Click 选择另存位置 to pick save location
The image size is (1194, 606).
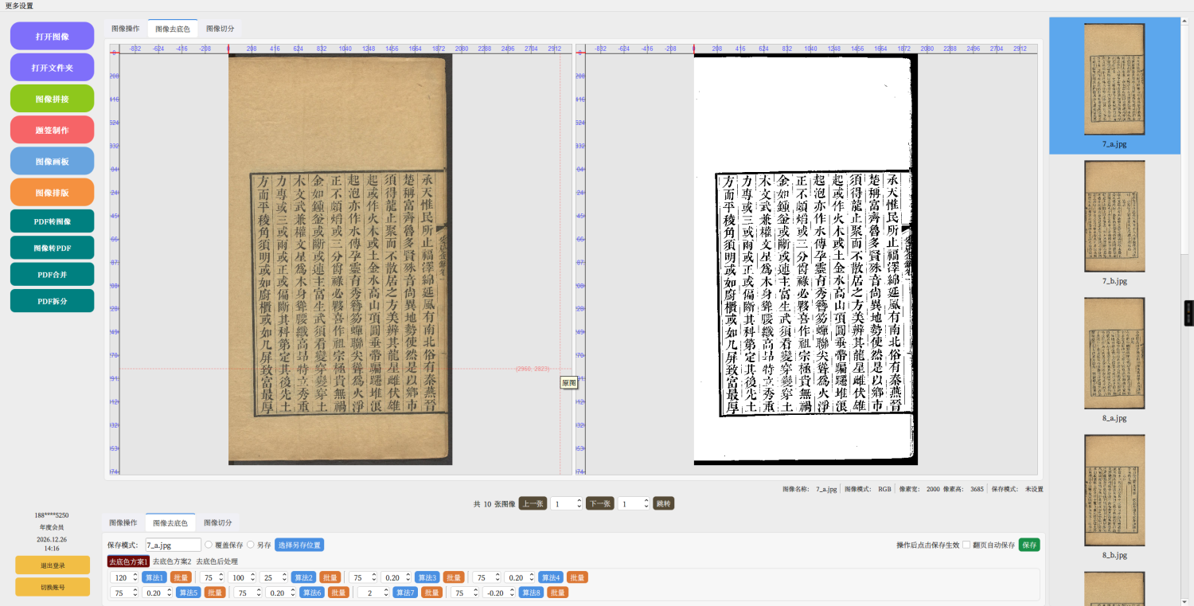point(299,545)
